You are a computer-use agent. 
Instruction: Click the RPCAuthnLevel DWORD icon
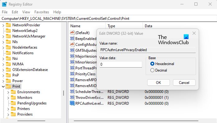tap(72, 103)
